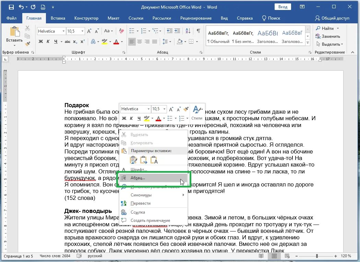Click the Вход sign-in button
This screenshot has height=262, width=360.
click(x=283, y=7)
